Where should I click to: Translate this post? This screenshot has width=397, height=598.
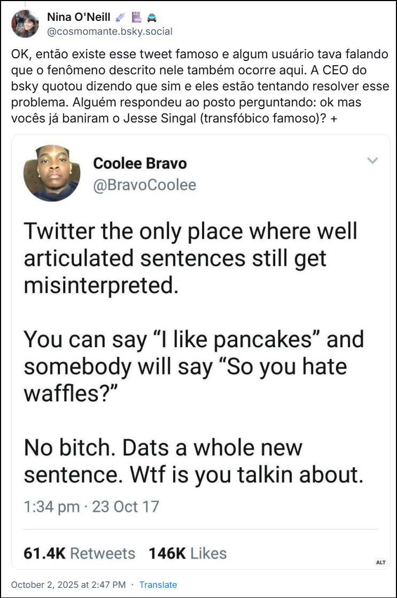point(158,585)
